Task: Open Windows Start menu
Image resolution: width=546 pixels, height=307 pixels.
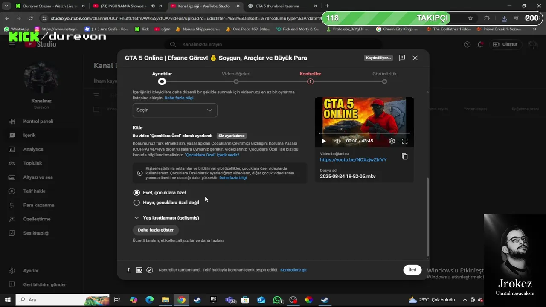Action: click(8, 300)
